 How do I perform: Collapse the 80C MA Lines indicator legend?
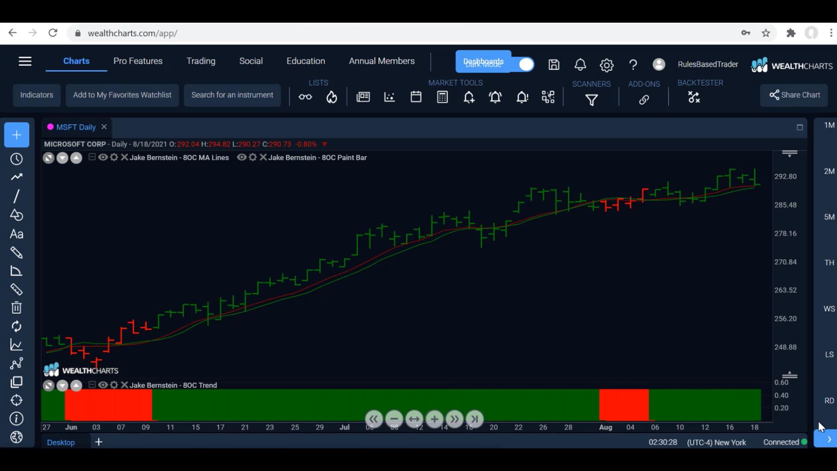(x=92, y=157)
